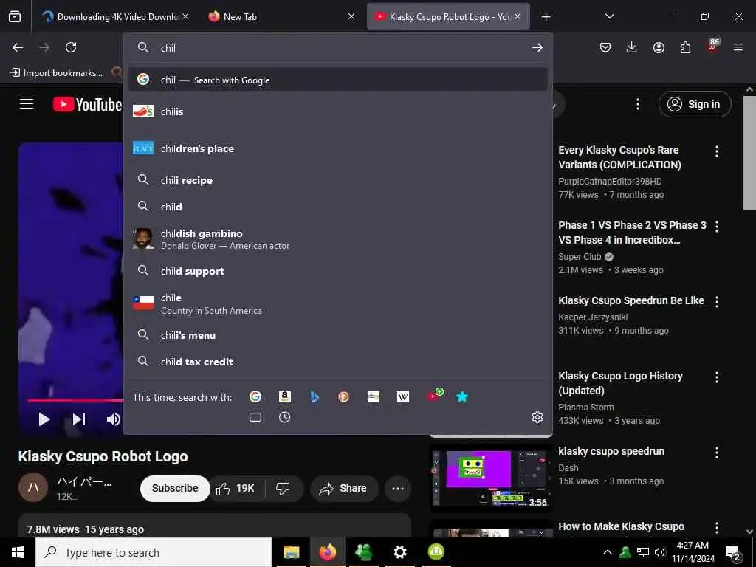Open the YouTube guide hamburger menu
Screen dimensions: 756x567
(27, 104)
